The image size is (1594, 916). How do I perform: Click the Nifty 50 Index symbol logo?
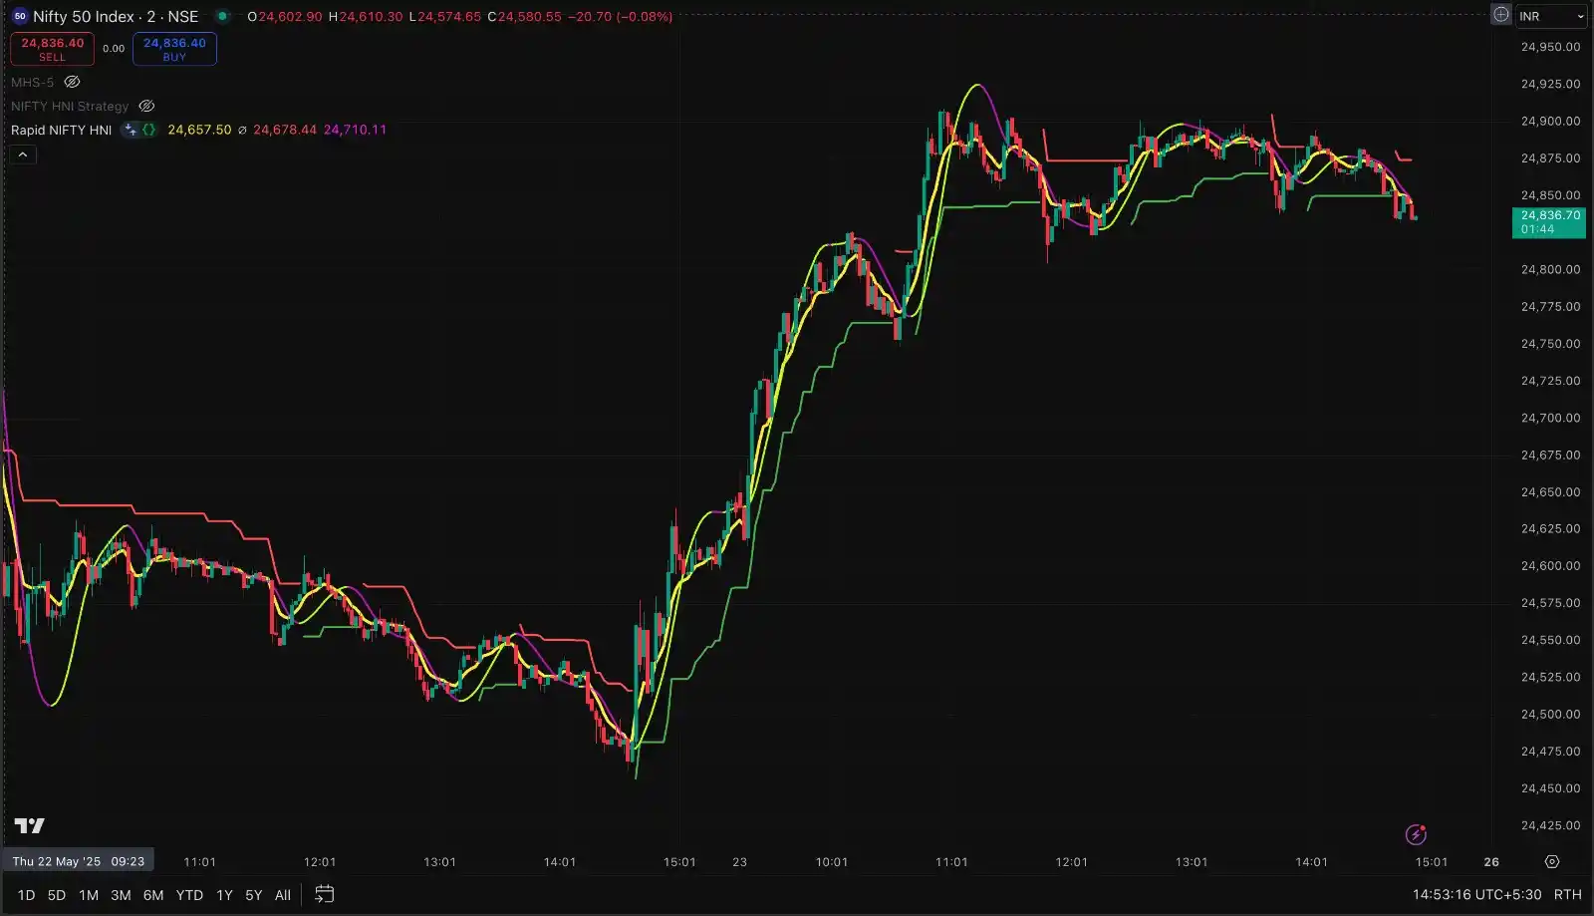[20, 16]
